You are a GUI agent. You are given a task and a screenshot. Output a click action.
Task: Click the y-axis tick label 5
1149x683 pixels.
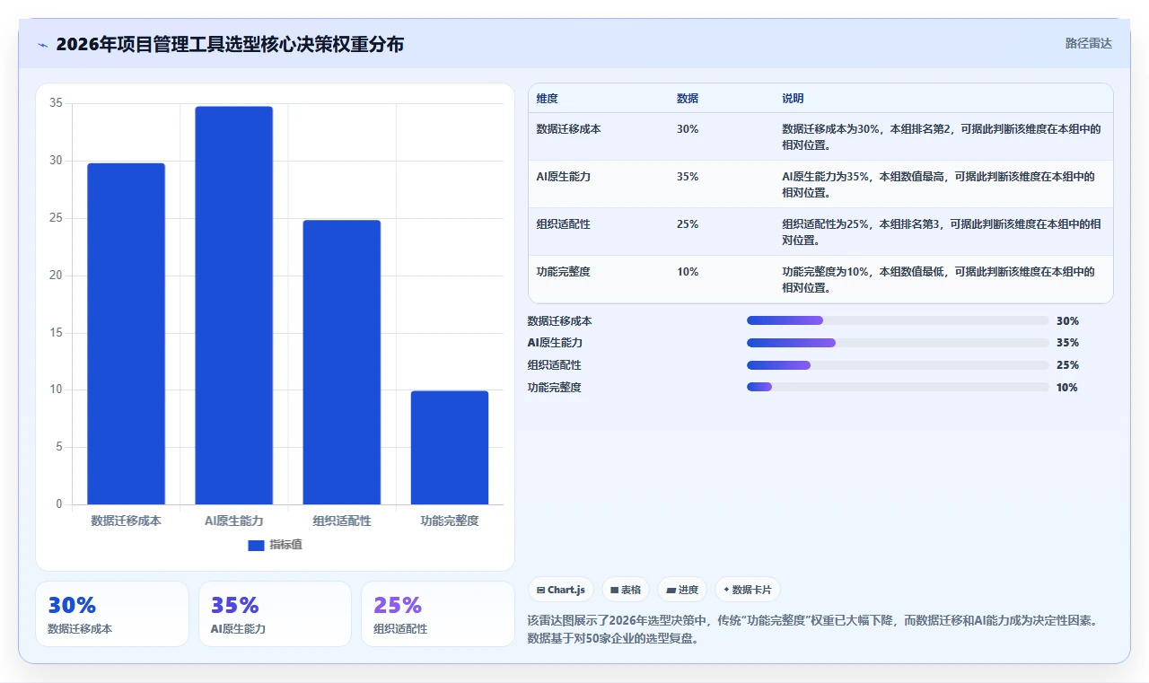click(x=59, y=447)
